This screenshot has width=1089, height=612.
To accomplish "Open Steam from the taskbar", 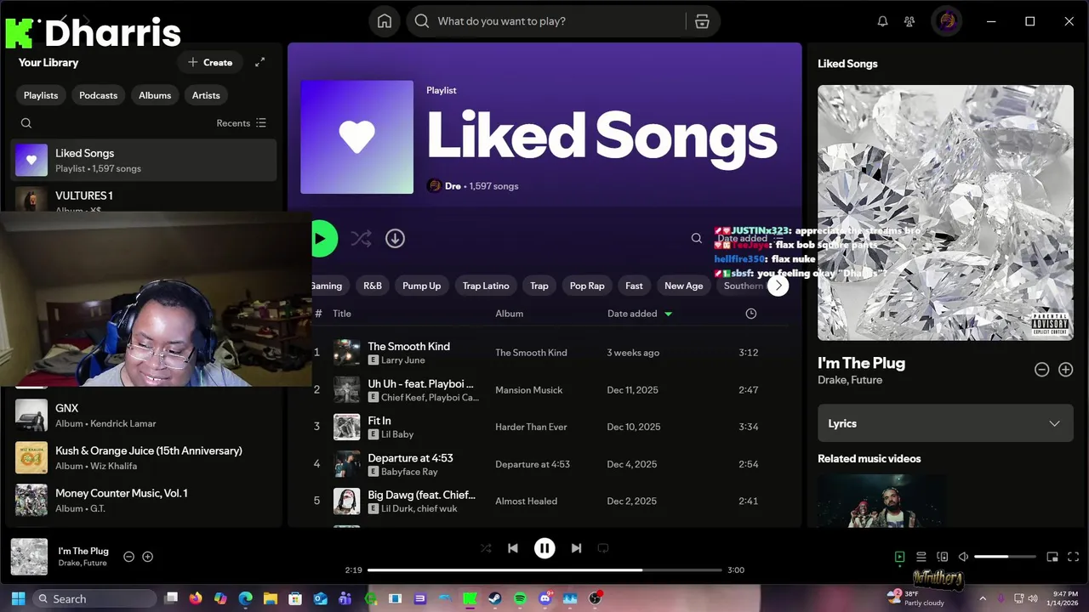I will tap(494, 598).
